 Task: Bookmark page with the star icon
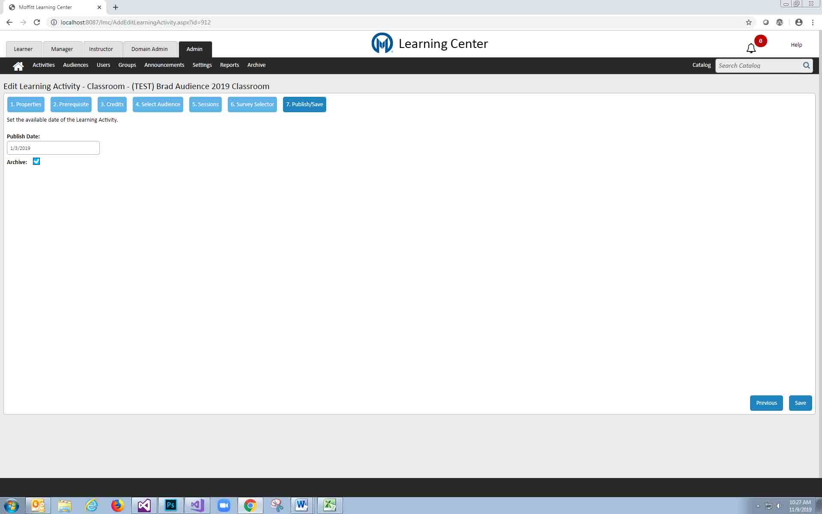coord(748,22)
